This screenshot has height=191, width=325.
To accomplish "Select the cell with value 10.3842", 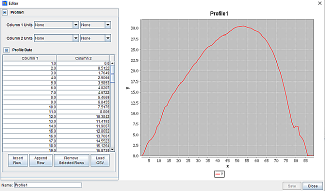I will pyautogui.click(x=83, y=116).
